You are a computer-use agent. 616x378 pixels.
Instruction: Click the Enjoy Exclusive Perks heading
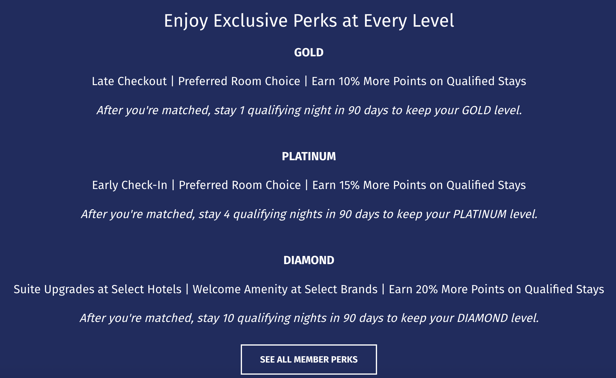point(309,21)
